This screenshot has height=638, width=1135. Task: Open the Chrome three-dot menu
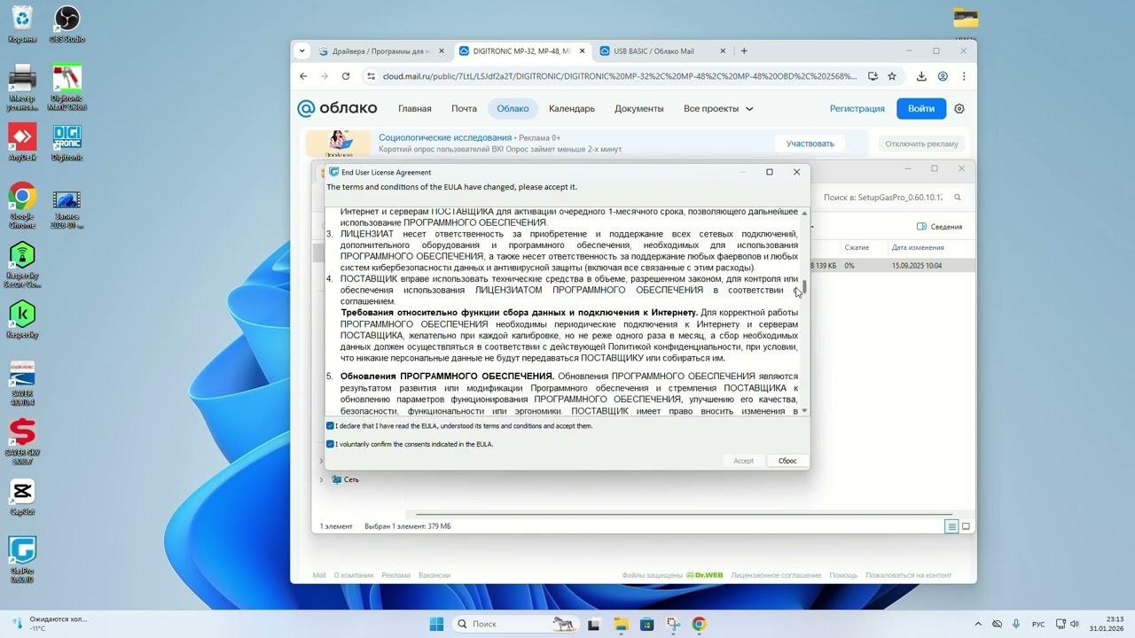tap(964, 76)
